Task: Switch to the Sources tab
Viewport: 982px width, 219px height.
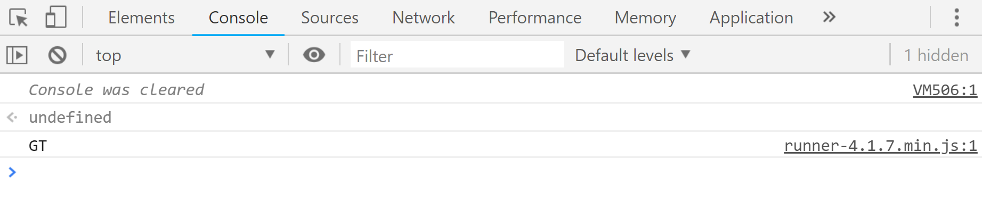Action: (x=330, y=18)
